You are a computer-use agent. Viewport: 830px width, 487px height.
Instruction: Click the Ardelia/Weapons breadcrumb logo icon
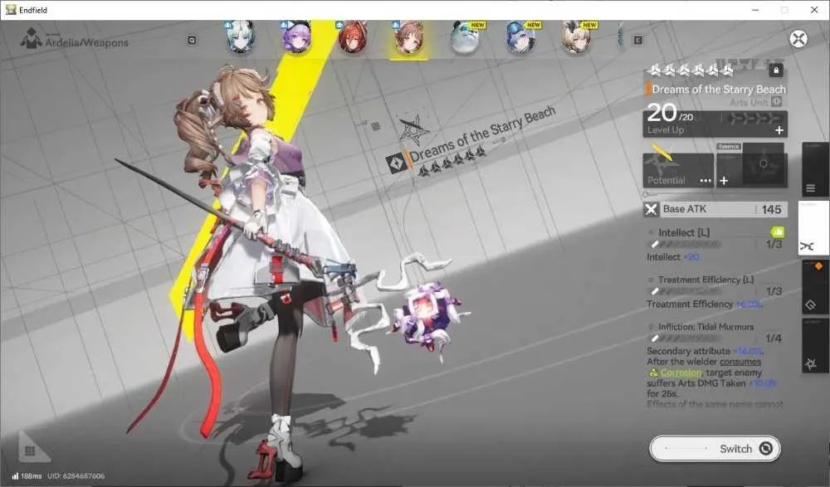tap(31, 39)
